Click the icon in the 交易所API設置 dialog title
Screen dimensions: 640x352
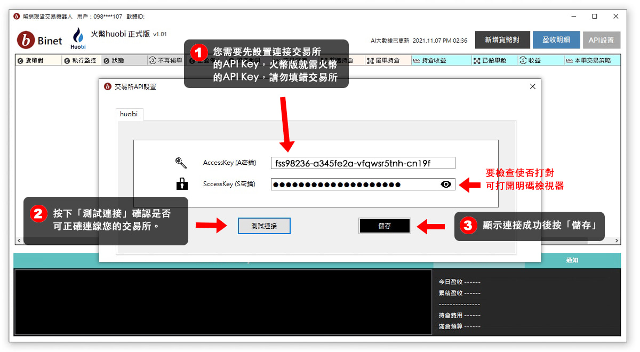tap(108, 86)
